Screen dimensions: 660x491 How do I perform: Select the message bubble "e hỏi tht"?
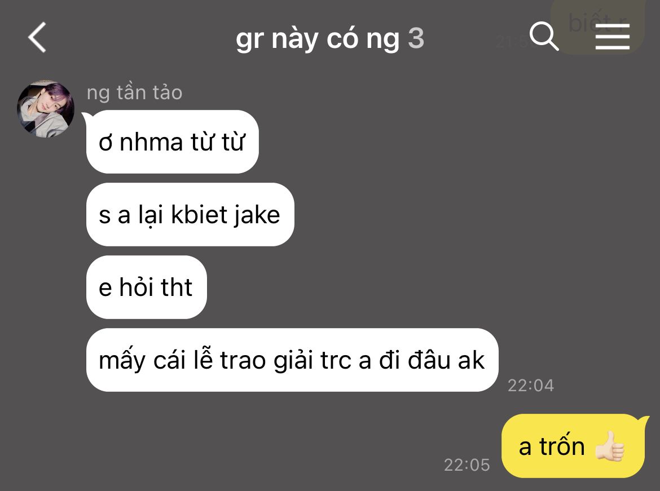pos(146,287)
